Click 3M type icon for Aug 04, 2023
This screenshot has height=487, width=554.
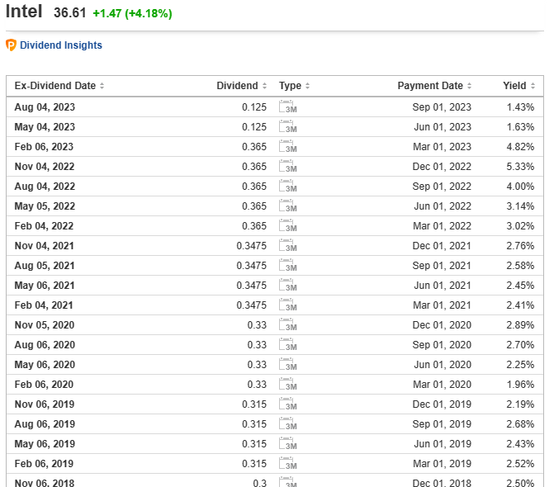(287, 107)
